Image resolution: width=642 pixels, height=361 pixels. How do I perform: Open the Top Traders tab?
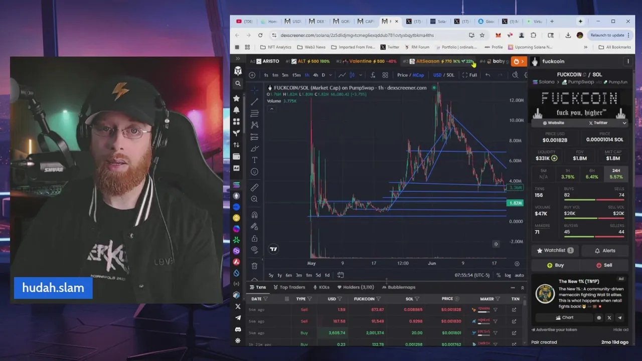[289, 287]
